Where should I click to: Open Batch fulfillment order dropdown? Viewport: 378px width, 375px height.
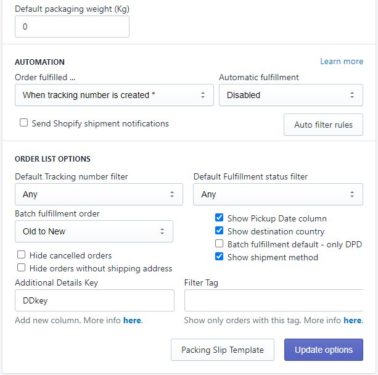coord(94,231)
